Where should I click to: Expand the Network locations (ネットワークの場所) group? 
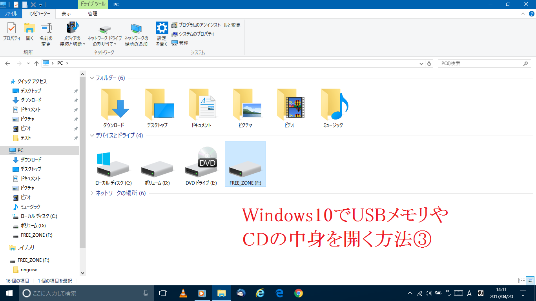[x=92, y=193]
